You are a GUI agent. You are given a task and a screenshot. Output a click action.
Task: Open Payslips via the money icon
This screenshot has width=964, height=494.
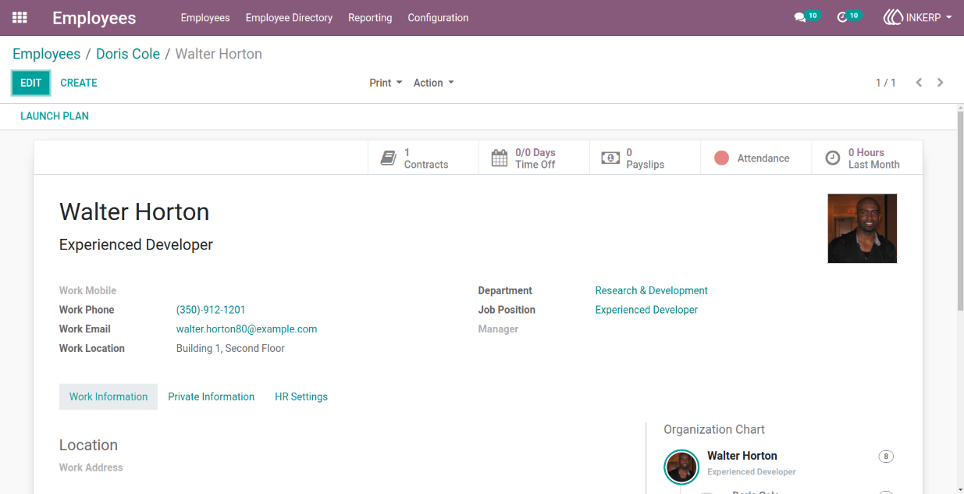[610, 158]
